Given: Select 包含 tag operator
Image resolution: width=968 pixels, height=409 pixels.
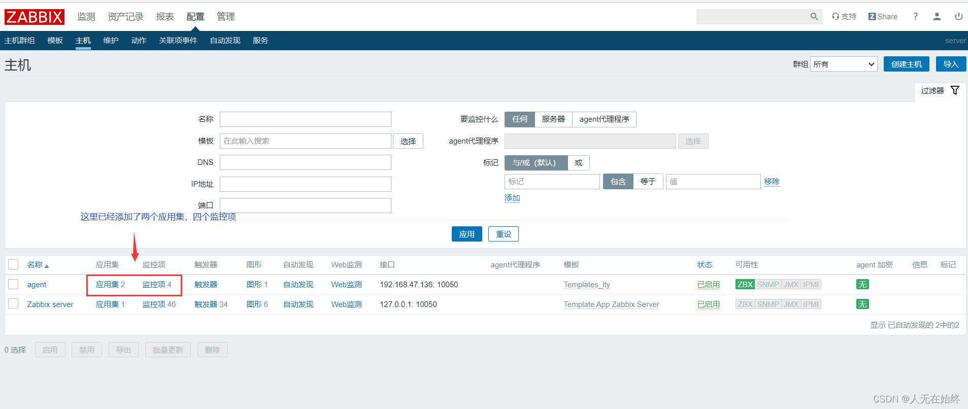Looking at the screenshot, I should [618, 182].
